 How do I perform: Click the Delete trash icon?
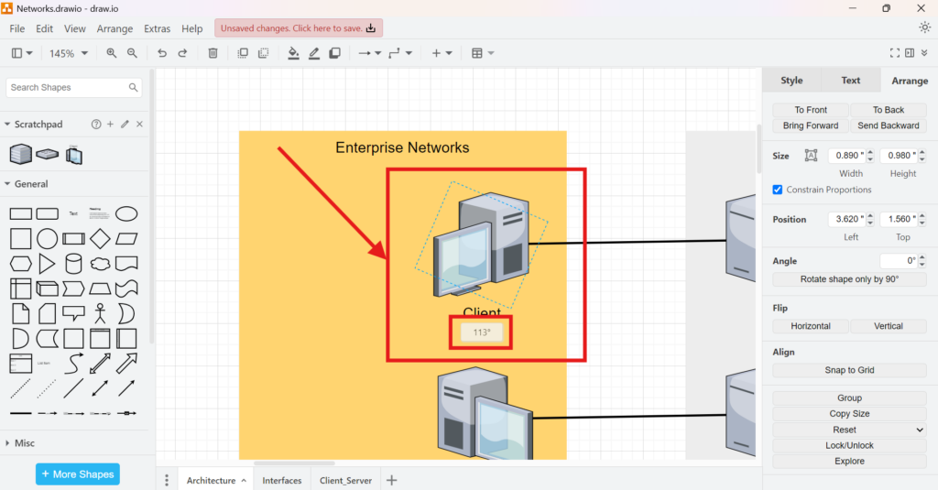[213, 53]
